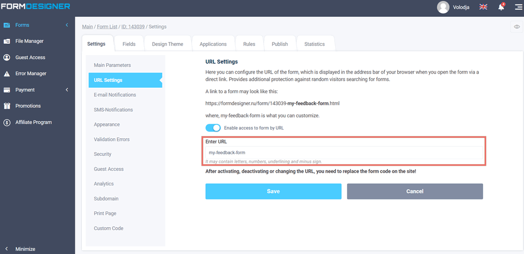Switch to the Design Theme tab
Viewport: 524px width, 254px height.
click(168, 44)
